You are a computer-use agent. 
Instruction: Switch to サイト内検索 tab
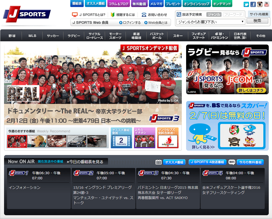tap(259, 14)
